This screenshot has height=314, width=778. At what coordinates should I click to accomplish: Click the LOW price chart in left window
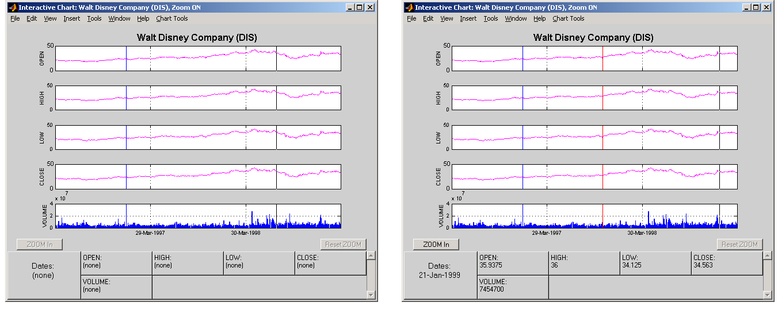pyautogui.click(x=198, y=137)
